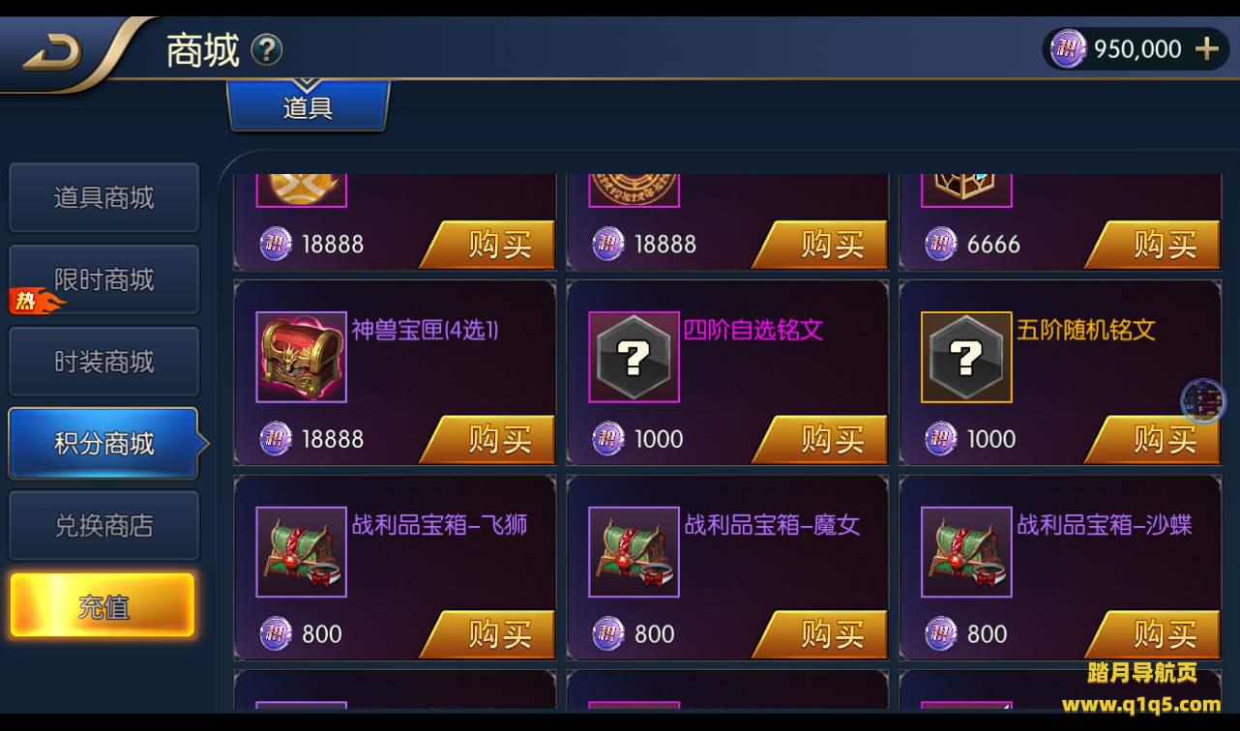Viewport: 1240px width, 731px height.
Task: Tap the plus icon beside 950,000
Action: tap(1206, 49)
